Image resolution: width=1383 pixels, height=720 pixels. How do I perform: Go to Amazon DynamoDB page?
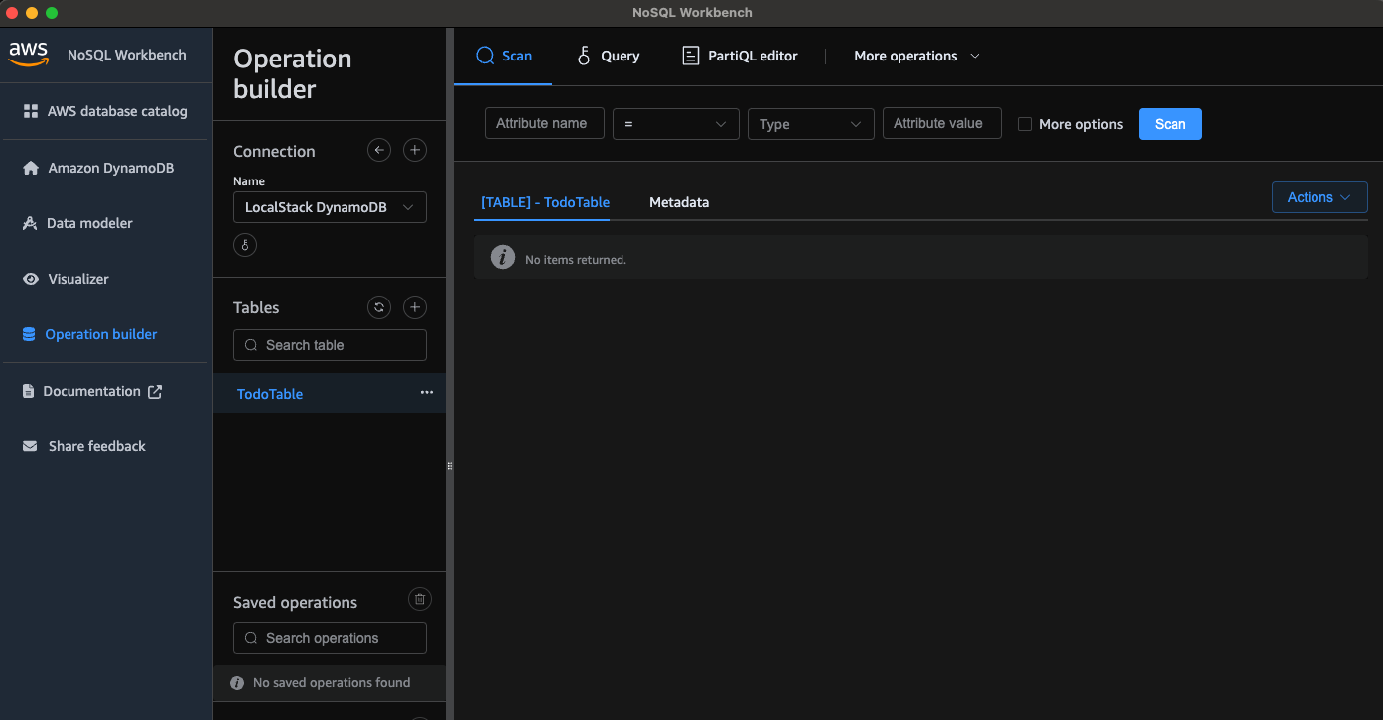click(x=98, y=168)
